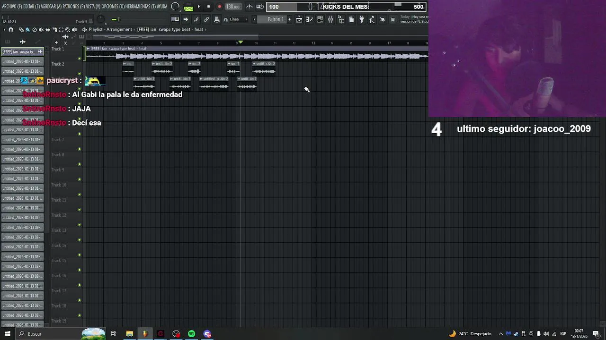The width and height of the screenshot is (606, 340).
Task: Select the Zoom magnifier tool
Action: 67,30
